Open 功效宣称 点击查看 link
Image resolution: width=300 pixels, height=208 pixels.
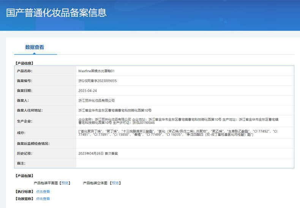(x=43, y=199)
